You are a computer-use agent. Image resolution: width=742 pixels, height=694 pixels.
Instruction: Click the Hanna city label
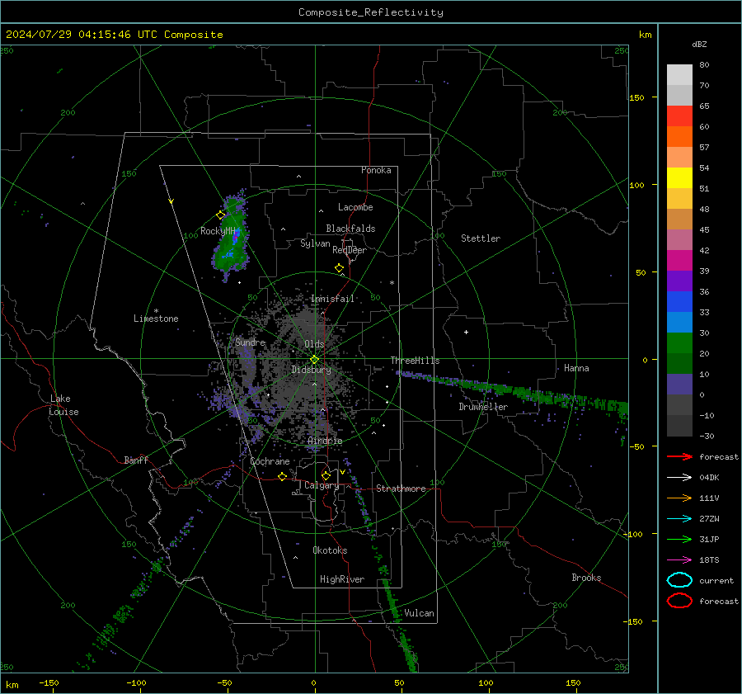(576, 368)
